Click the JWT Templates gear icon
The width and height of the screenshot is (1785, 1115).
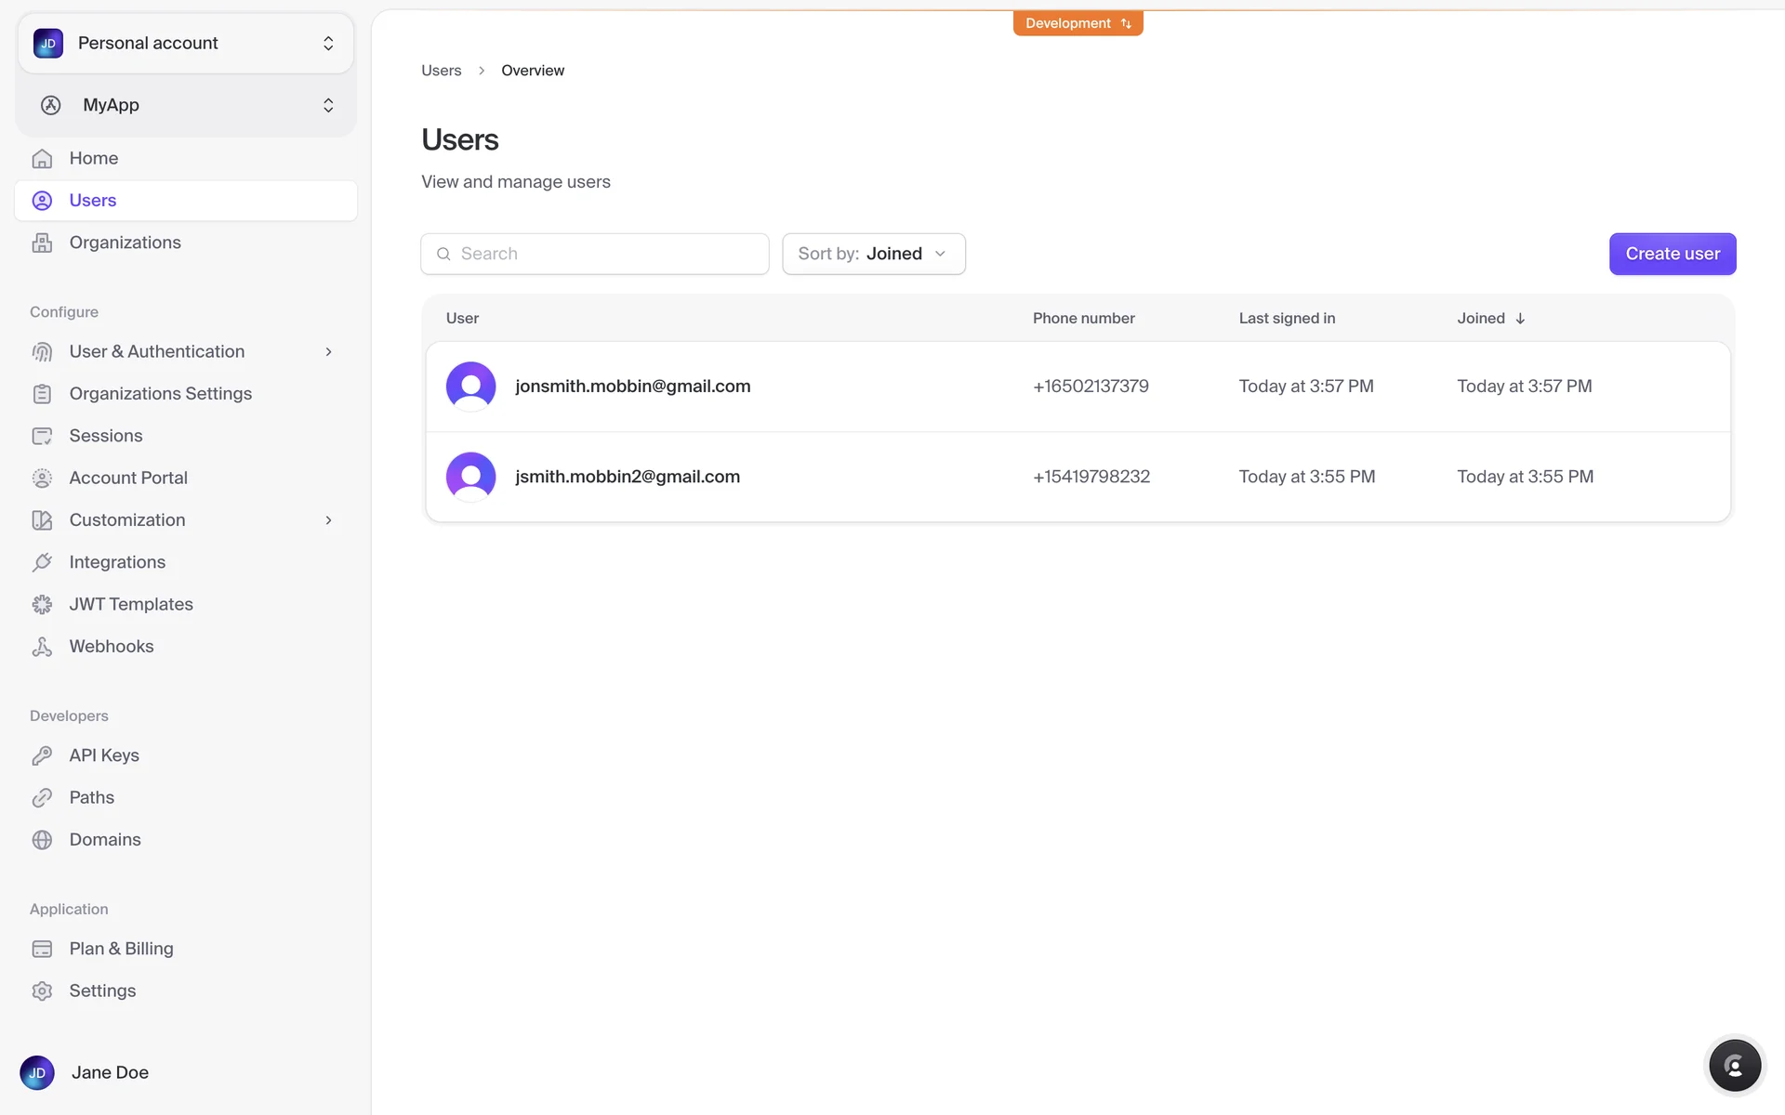[x=42, y=605]
